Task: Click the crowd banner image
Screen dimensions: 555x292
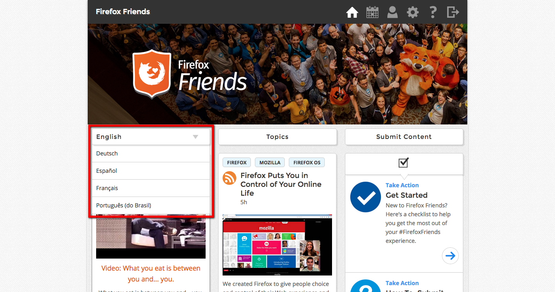Action: pos(277,74)
